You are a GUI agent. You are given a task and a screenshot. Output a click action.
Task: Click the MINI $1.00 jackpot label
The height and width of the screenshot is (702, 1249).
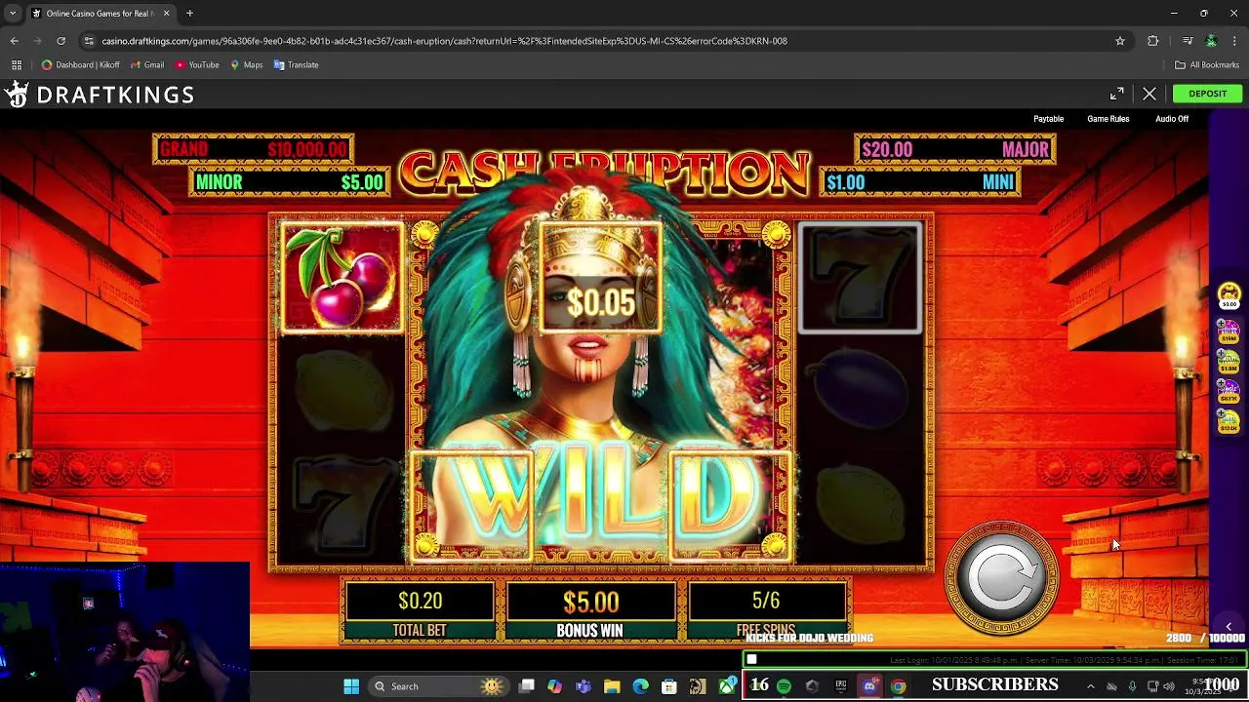[919, 182]
